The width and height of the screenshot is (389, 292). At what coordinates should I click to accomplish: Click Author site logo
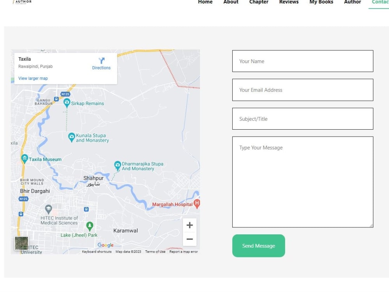pyautogui.click(x=22, y=2)
